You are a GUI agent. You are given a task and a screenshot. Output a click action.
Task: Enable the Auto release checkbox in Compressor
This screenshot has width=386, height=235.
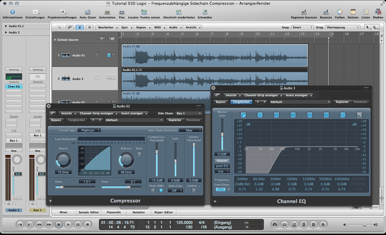[139, 154]
